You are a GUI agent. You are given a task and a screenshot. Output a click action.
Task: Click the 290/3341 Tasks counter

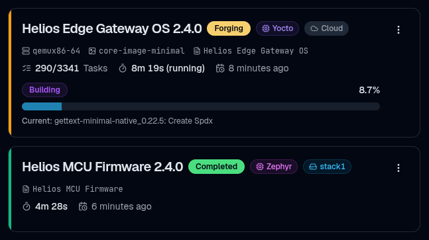[71, 68]
